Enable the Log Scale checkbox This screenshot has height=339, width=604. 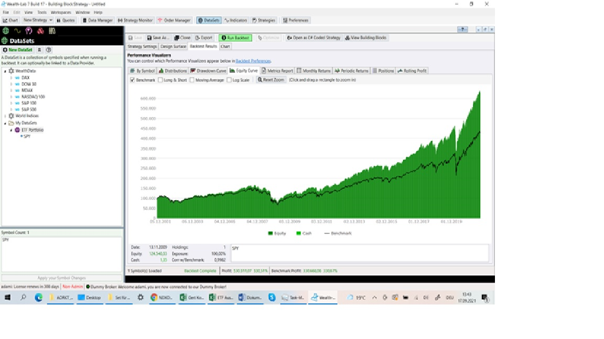click(x=230, y=80)
